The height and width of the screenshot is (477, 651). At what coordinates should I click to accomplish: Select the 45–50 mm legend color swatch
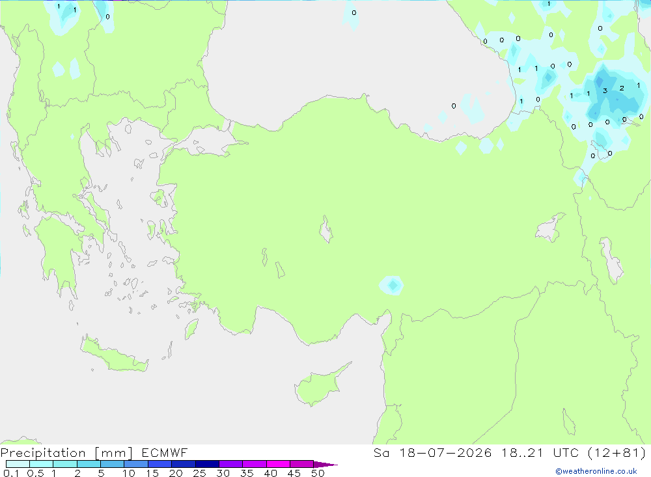tap(301, 464)
